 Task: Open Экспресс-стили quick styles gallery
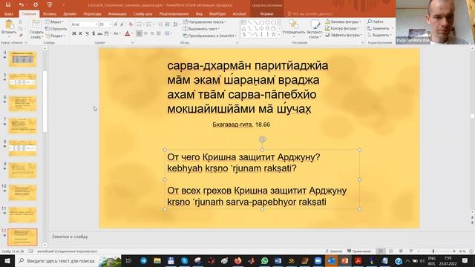pos(315,29)
